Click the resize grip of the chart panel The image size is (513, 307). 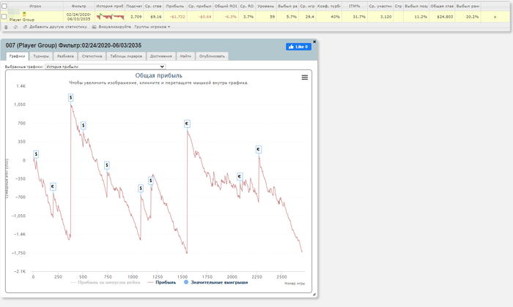(314, 295)
